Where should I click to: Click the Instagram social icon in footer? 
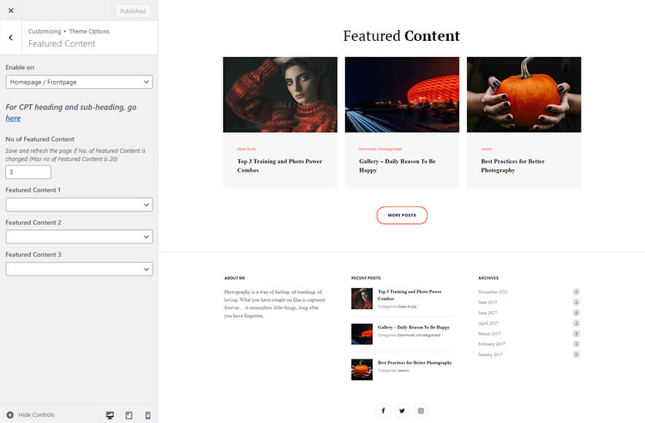click(421, 411)
